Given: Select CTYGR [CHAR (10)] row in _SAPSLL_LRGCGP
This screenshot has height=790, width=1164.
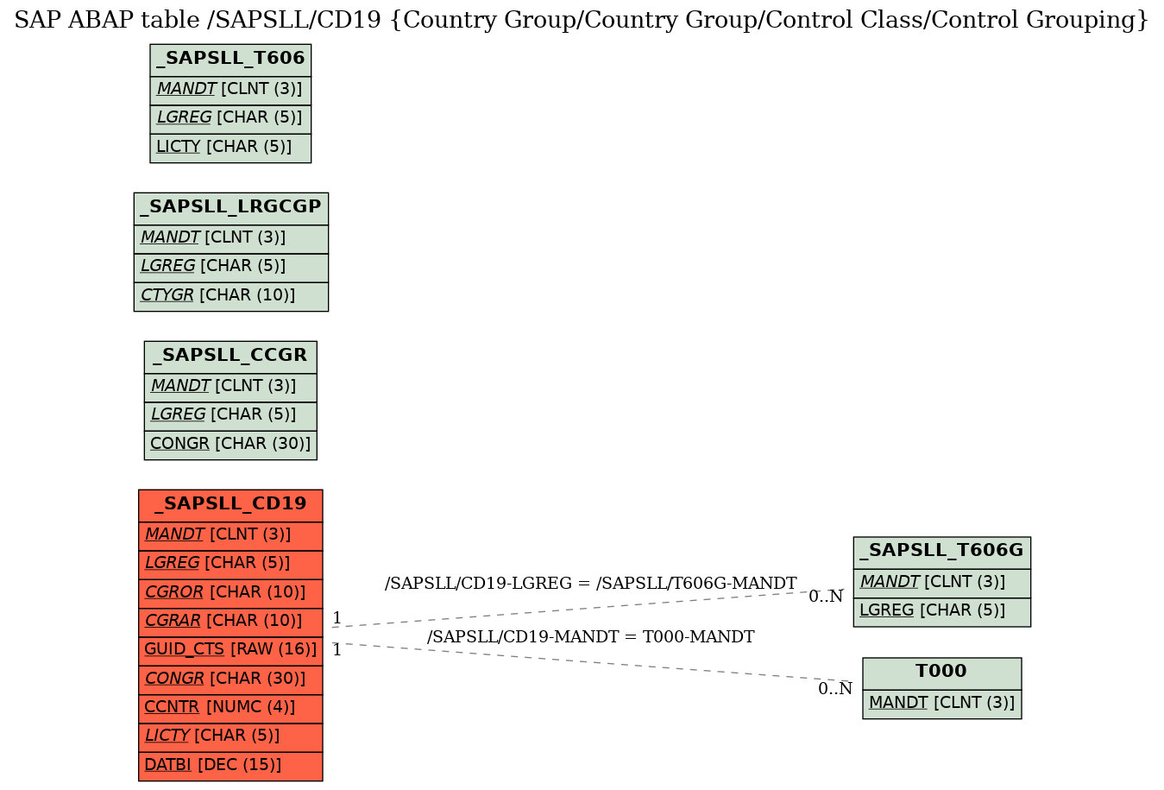Looking at the screenshot, I should (231, 296).
